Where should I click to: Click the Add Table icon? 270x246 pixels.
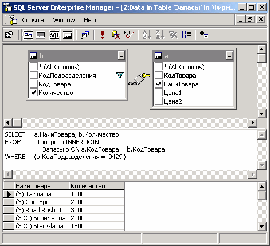tap(204, 35)
